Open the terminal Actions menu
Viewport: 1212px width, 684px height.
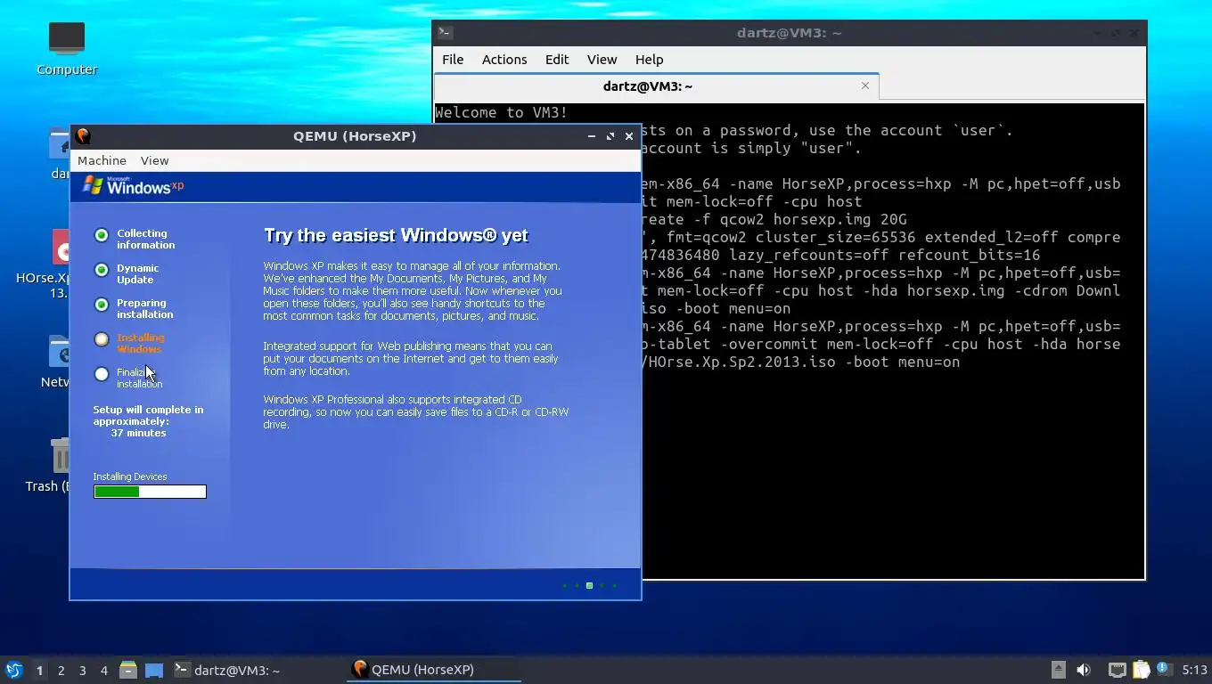(x=504, y=59)
